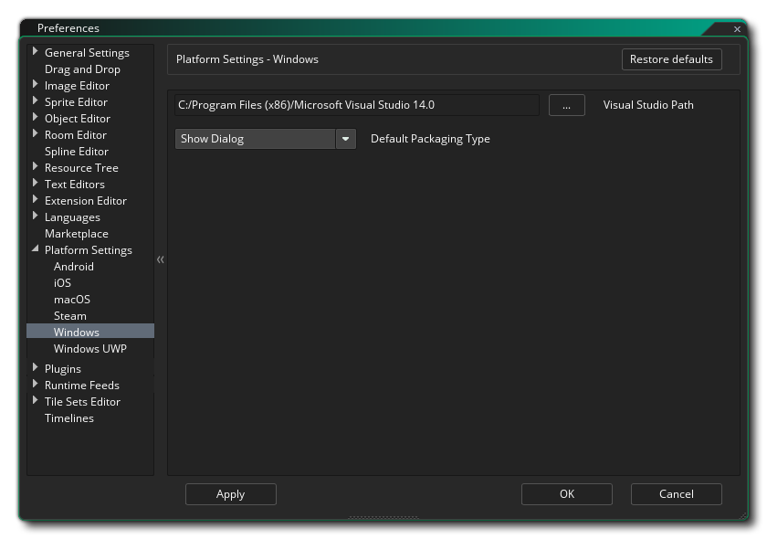Open the Marketplace preferences

pyautogui.click(x=77, y=234)
